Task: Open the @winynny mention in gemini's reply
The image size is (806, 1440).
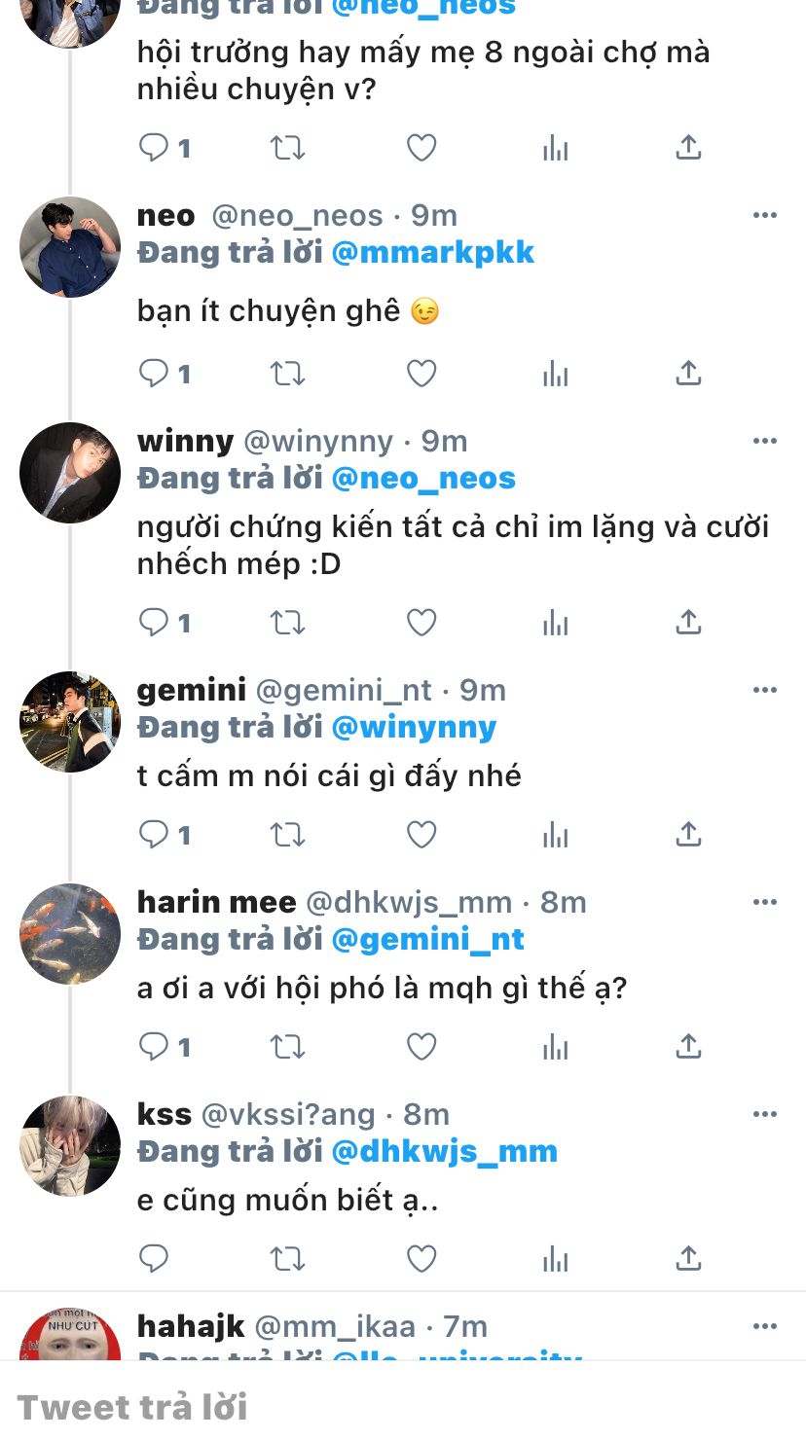Action: coord(415,728)
